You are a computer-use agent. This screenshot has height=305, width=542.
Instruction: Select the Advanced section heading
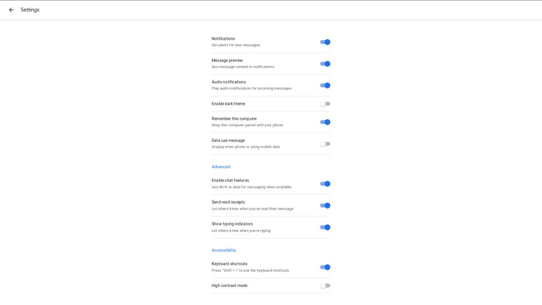pyautogui.click(x=221, y=167)
